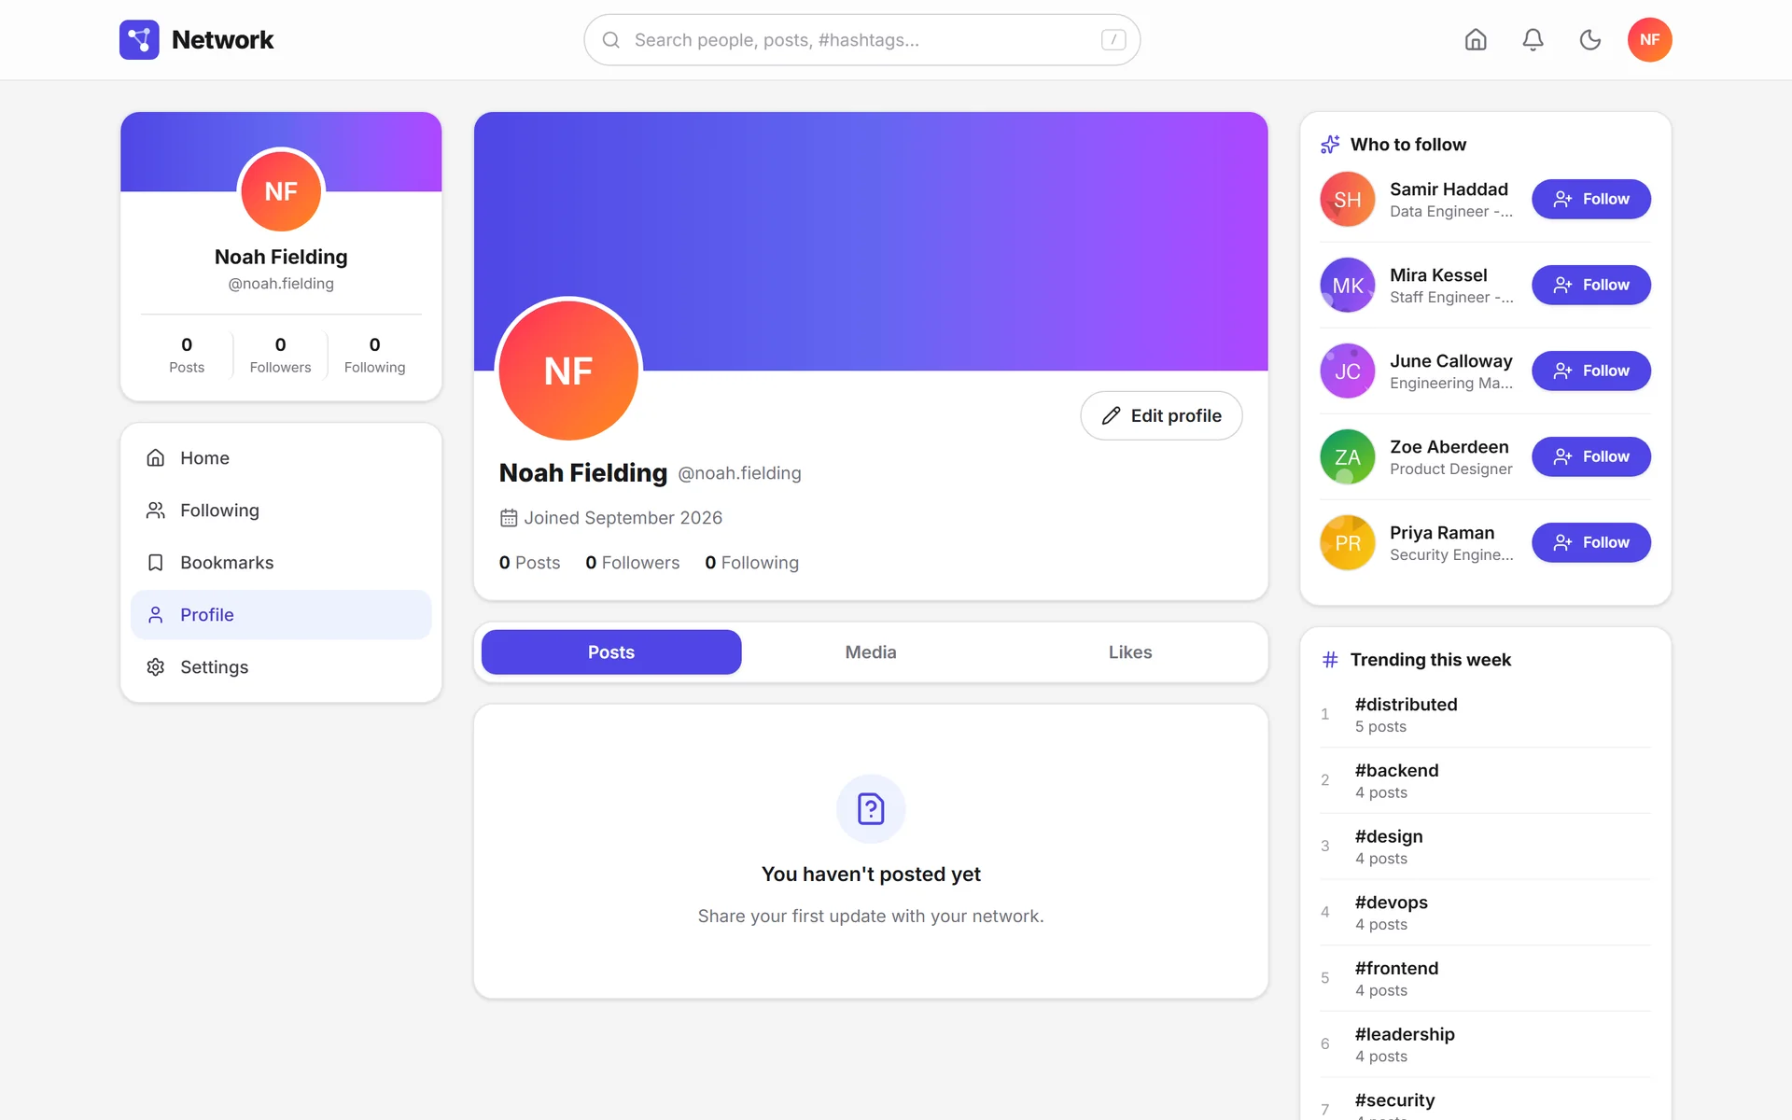Follow Samir Haddad
This screenshot has width=1792, height=1120.
pos(1591,200)
